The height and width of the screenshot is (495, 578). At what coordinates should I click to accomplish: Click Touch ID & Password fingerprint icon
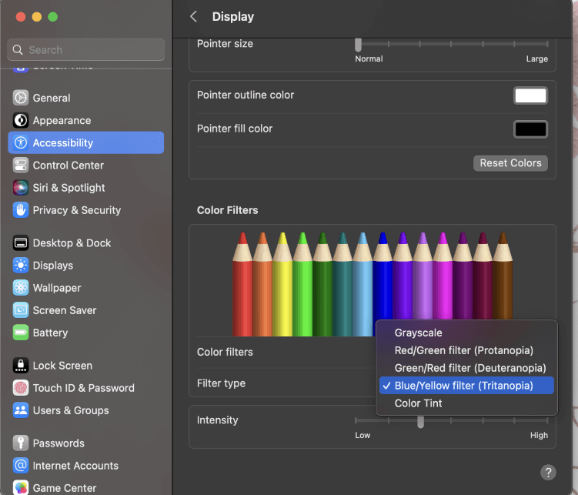coord(21,388)
